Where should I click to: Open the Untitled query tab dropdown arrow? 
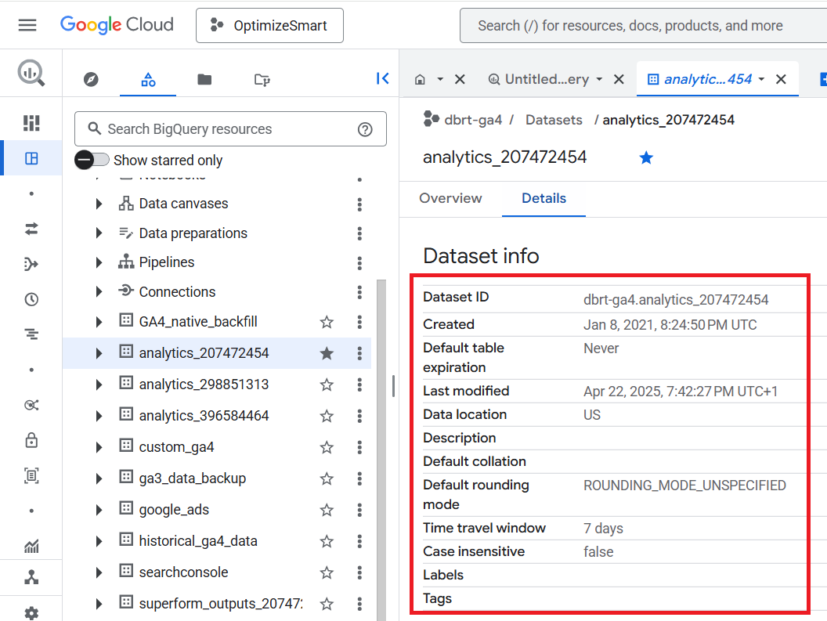[599, 79]
